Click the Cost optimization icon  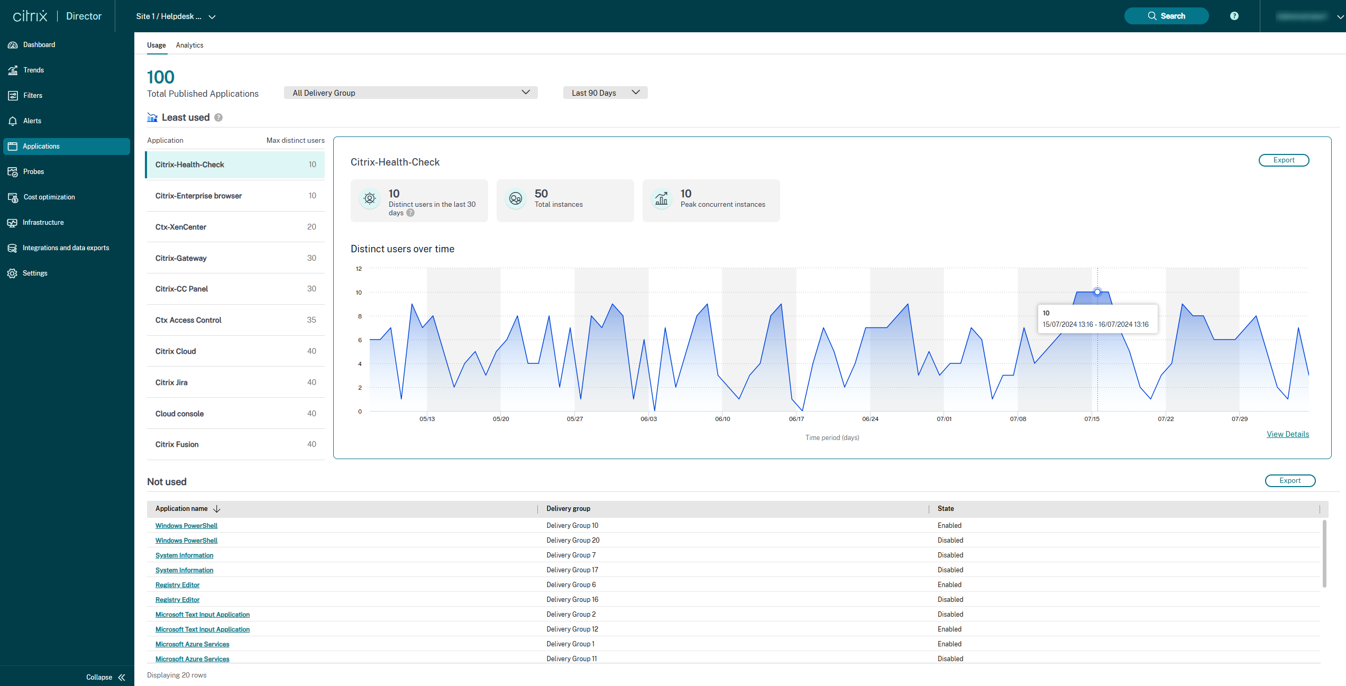coord(13,197)
